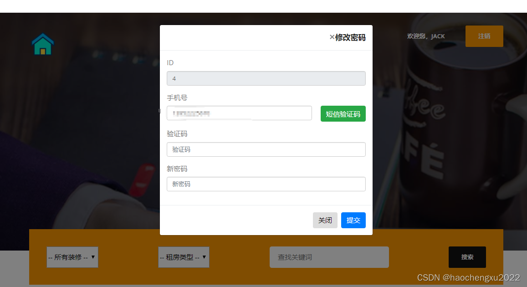Focus the 新密码 new password input
This screenshot has height=287, width=527.
pos(266,184)
